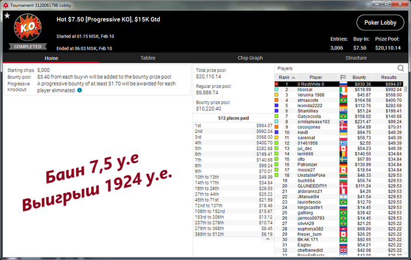Click the Argentine flag beside JManuel94
The height and width of the screenshot is (260, 411).
click(x=343, y=197)
